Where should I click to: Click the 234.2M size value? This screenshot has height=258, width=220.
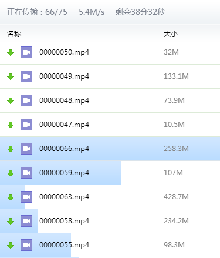176,221
